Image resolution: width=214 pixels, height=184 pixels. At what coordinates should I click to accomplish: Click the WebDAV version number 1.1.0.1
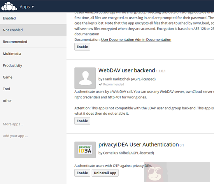161,71
